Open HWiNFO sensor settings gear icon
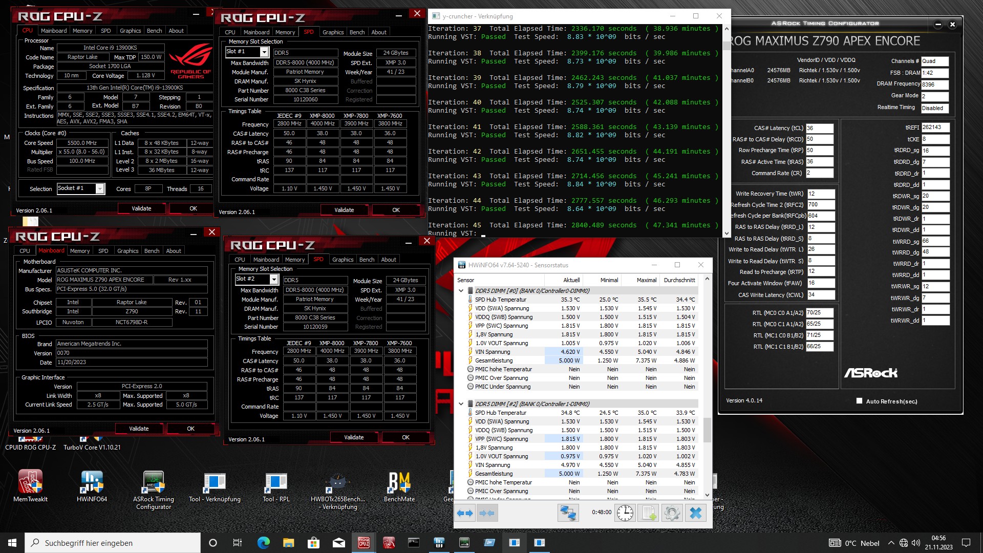 point(672,513)
